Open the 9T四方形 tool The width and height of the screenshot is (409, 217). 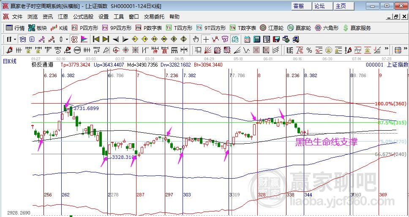point(211,28)
